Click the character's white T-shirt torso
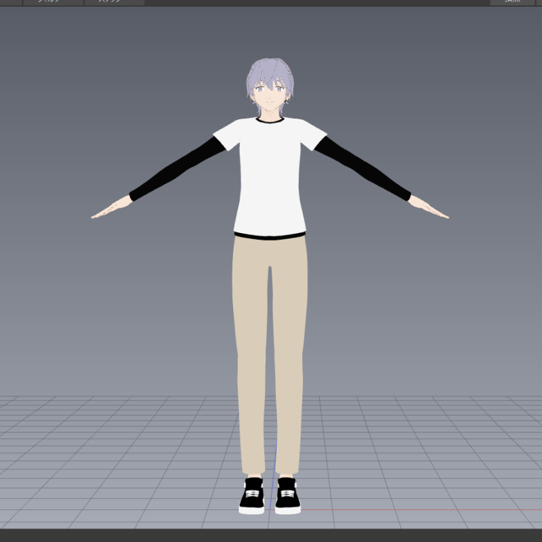Image resolution: width=542 pixels, height=542 pixels. click(270, 177)
